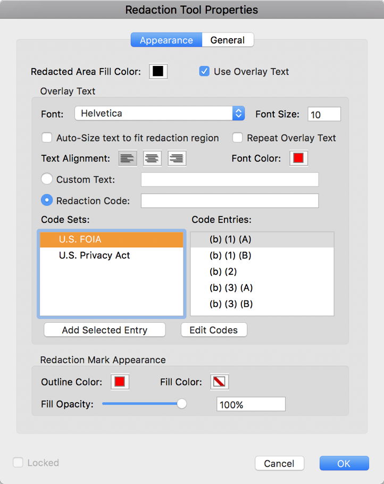Turn on Repeat Overlay Text
384x484 pixels.
point(238,138)
